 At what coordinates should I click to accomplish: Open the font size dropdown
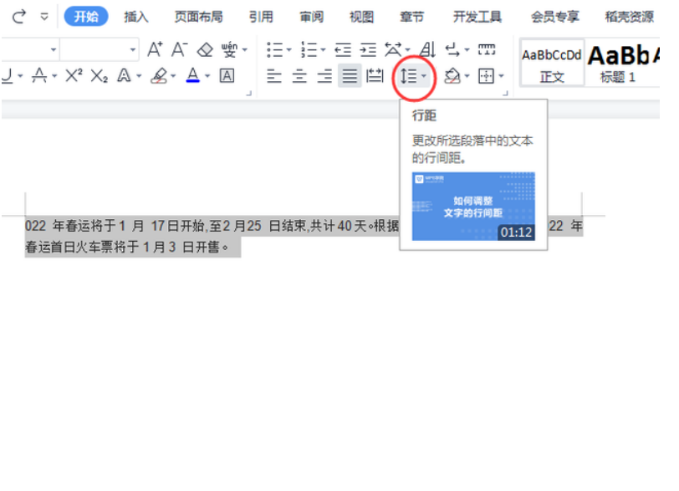[133, 50]
